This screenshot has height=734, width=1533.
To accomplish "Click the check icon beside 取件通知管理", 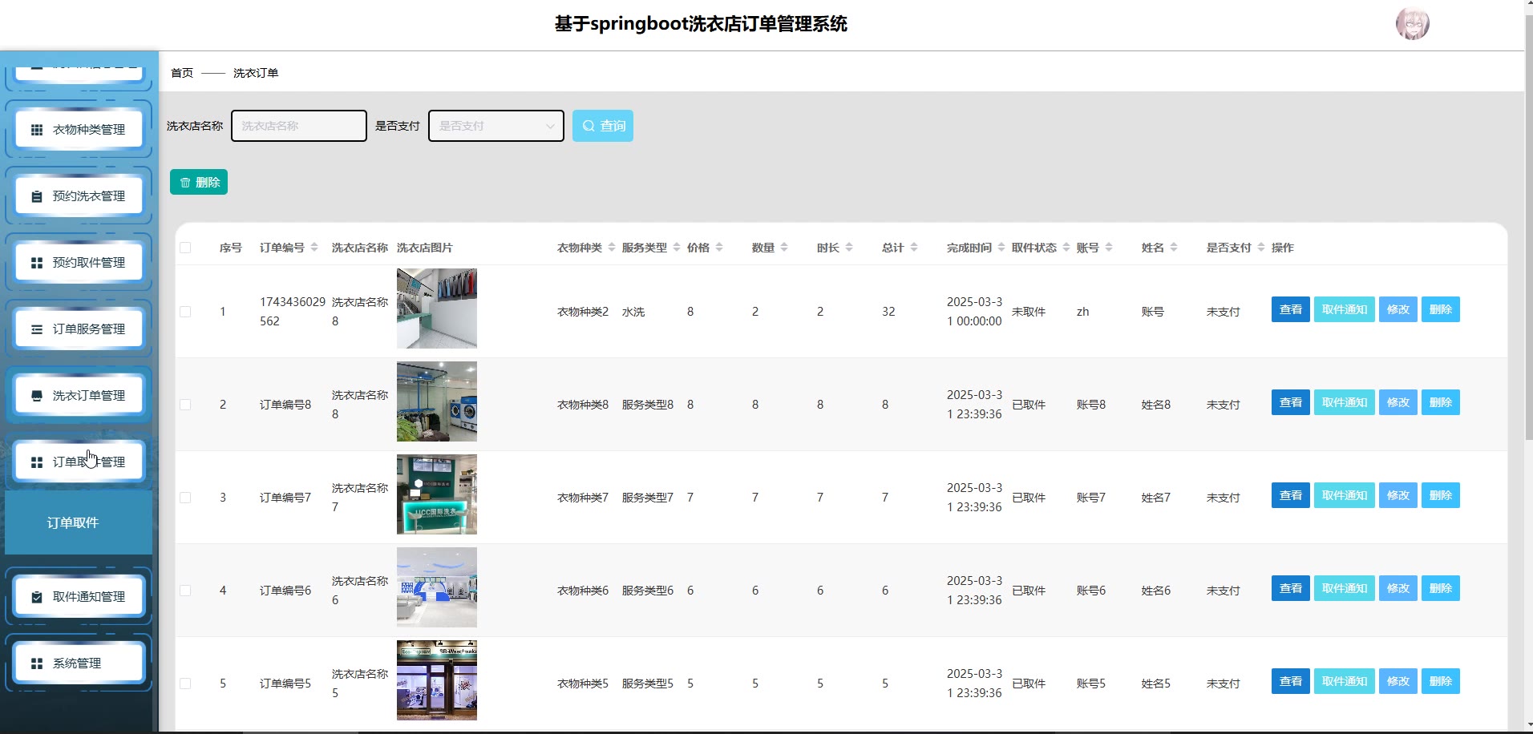I will point(37,597).
